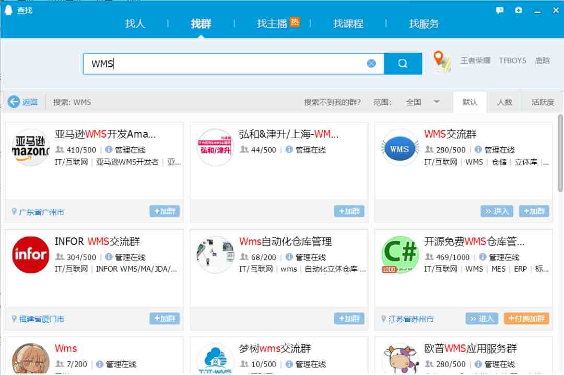Join INFOR WMS交流群 with +加群
This screenshot has width=564, height=375.
tap(164, 318)
